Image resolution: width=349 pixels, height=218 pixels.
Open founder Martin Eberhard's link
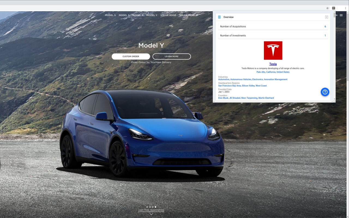(266, 98)
